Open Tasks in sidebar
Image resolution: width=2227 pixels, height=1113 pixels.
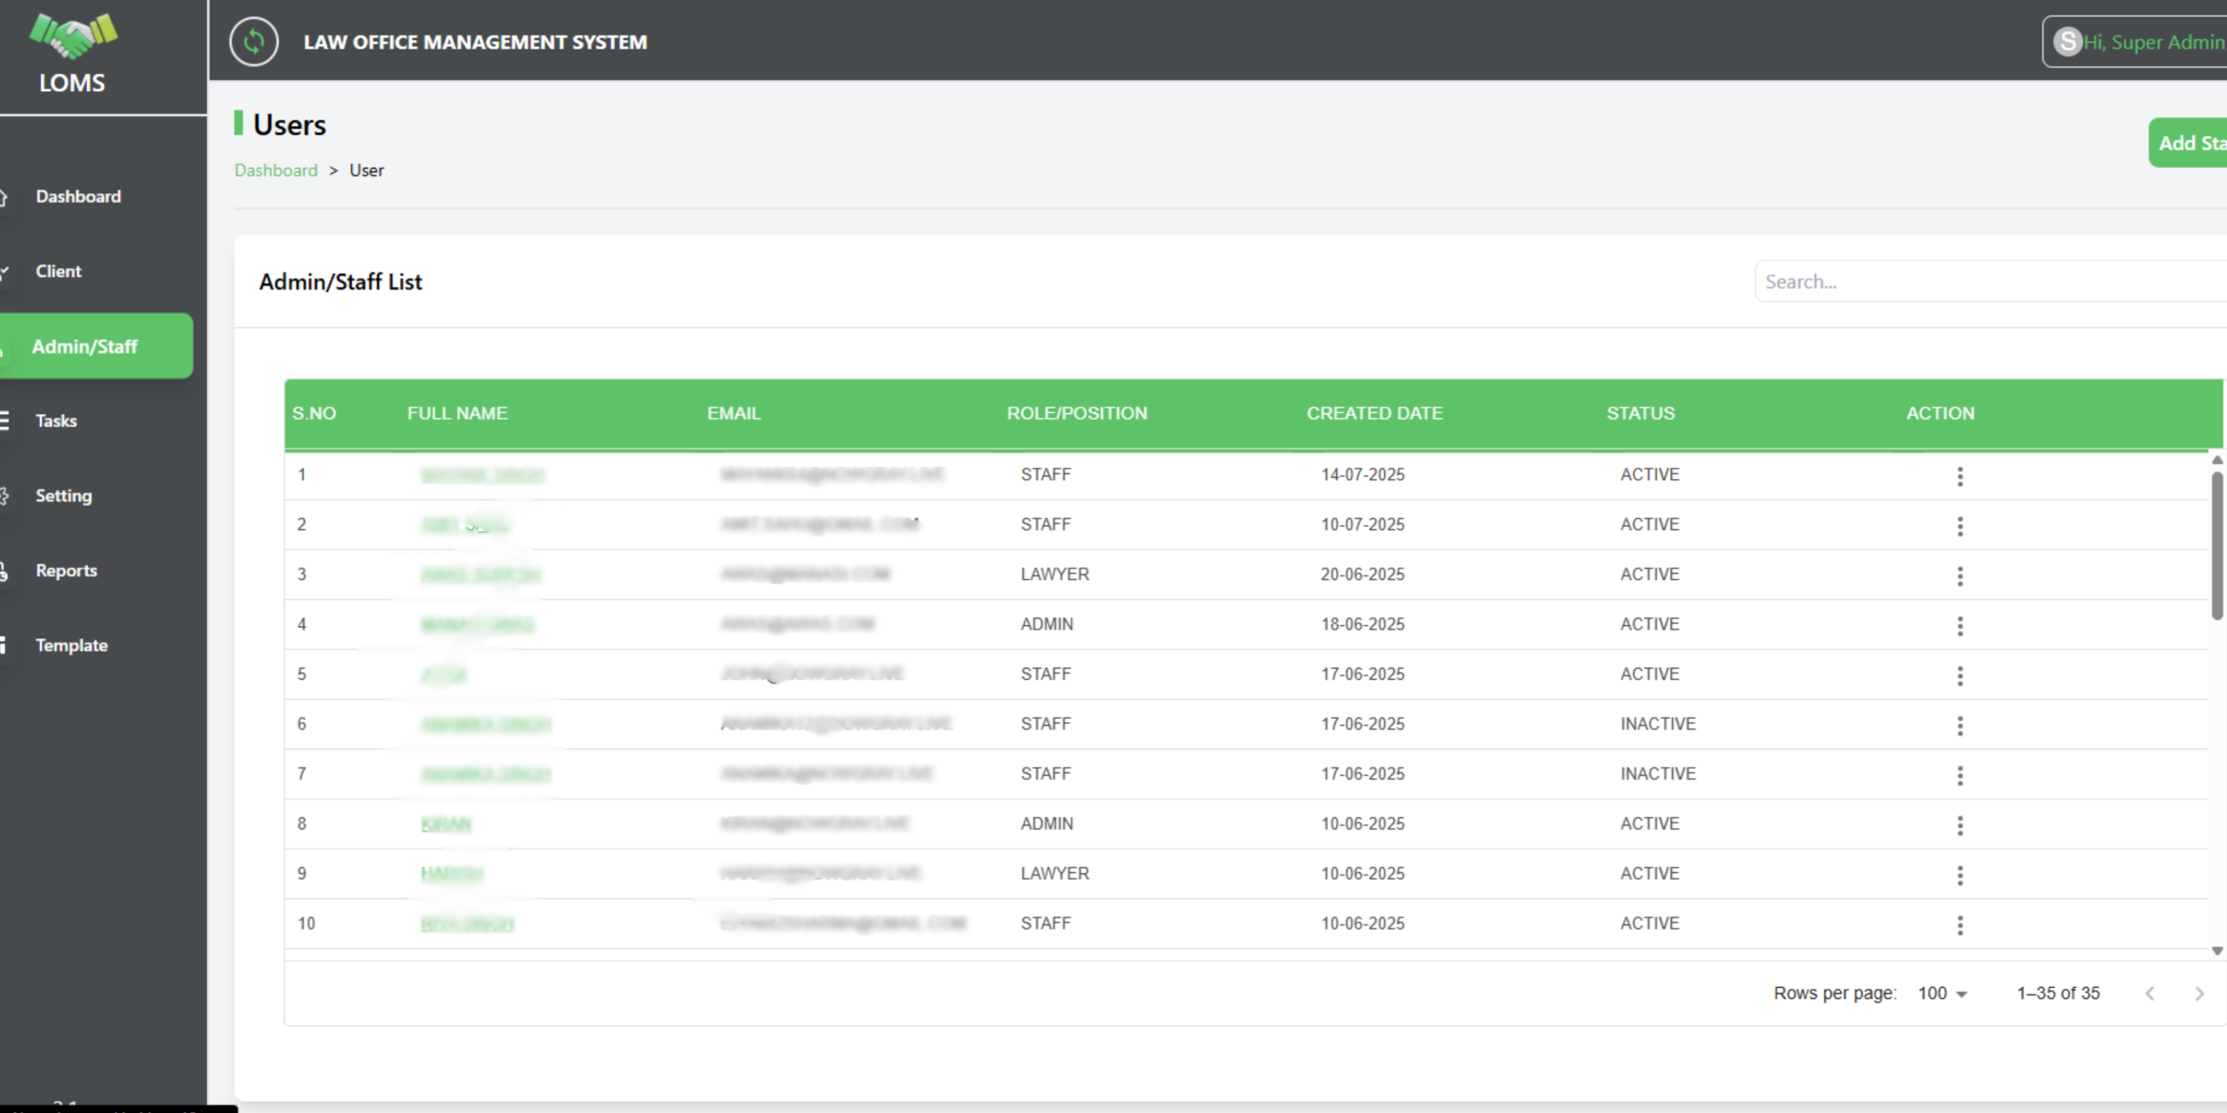coord(57,421)
